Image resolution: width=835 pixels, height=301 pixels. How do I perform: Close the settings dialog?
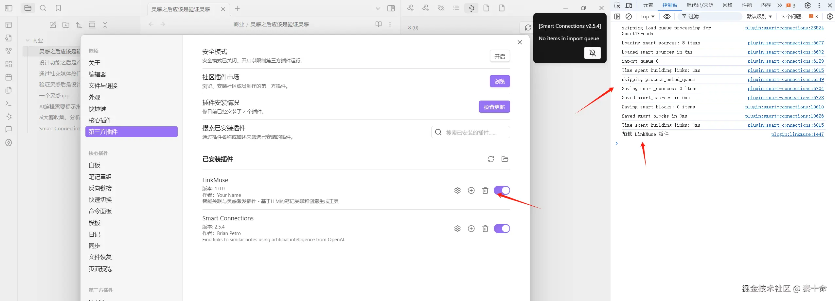click(520, 42)
